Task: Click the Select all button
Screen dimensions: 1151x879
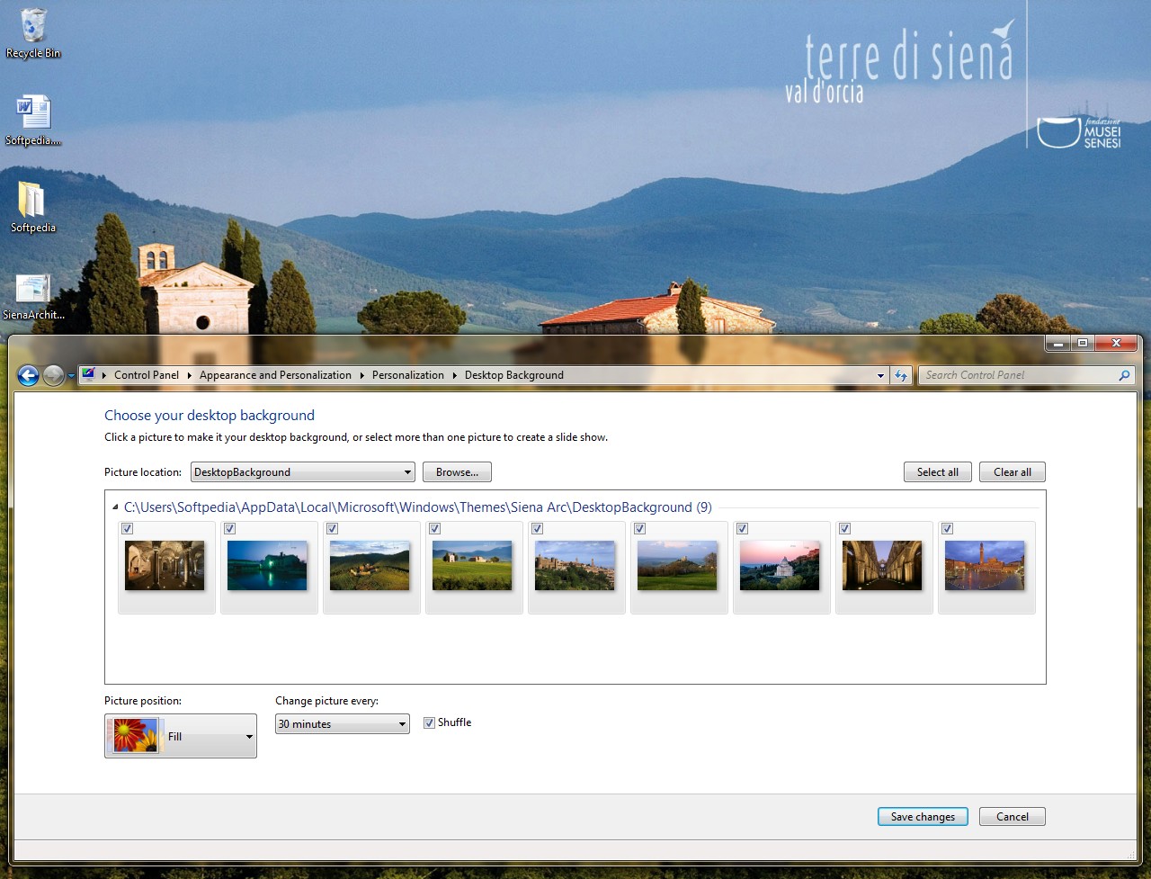Action: pyautogui.click(x=938, y=472)
